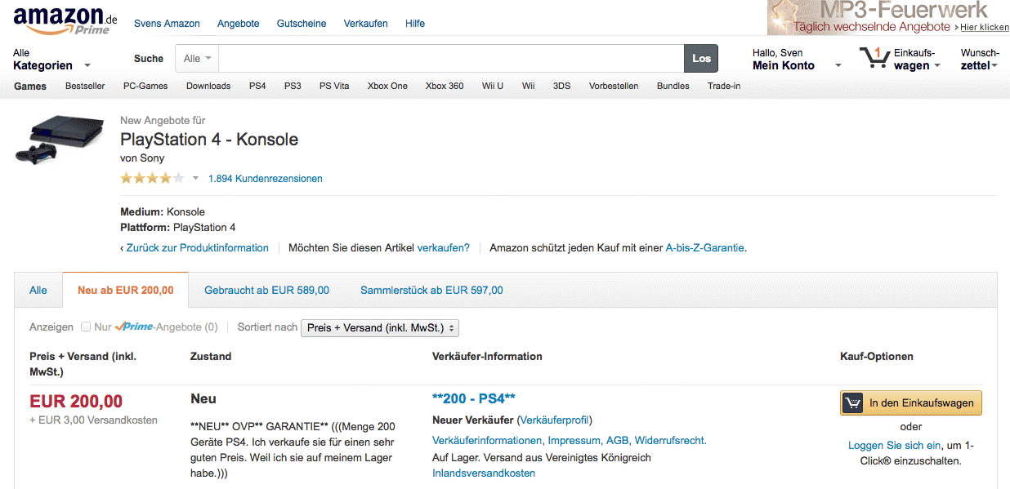Open Xbox 360 in Games subnav
The width and height of the screenshot is (1010, 489).
point(445,86)
